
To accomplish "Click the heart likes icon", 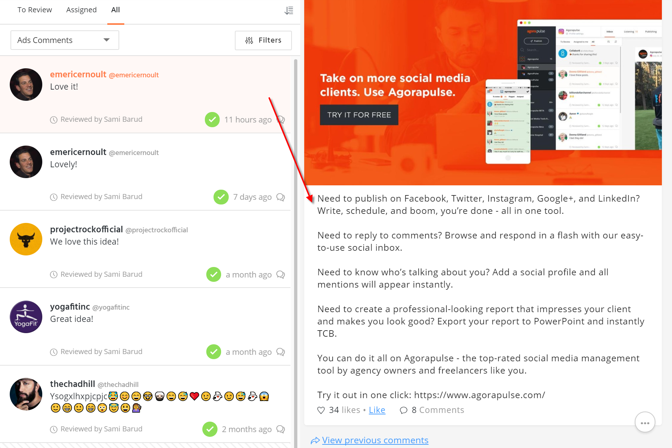I will point(321,410).
